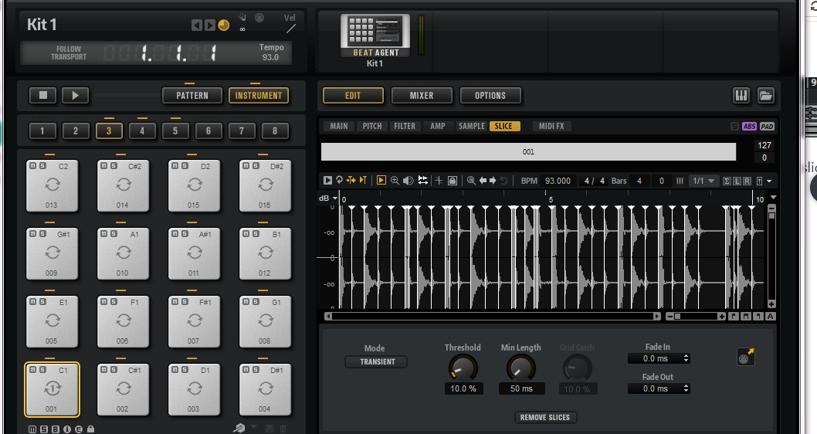Image resolution: width=817 pixels, height=434 pixels.
Task: Open the OPTIONS page
Action: (x=490, y=95)
